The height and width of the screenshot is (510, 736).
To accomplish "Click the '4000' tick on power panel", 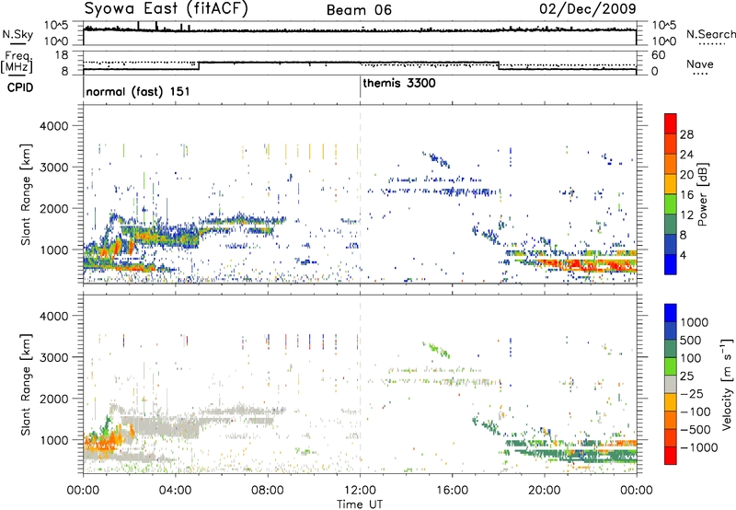I will click(x=53, y=126).
